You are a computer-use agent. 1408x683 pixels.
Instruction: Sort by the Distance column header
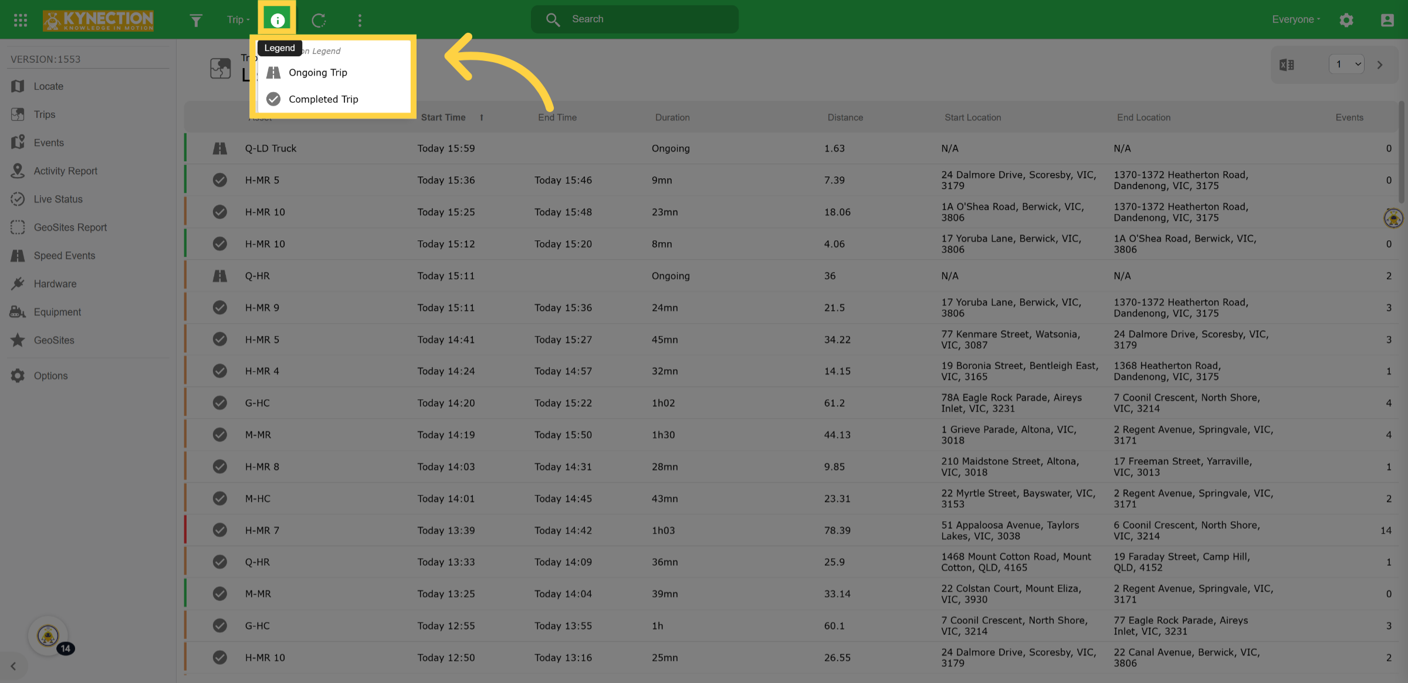(845, 117)
